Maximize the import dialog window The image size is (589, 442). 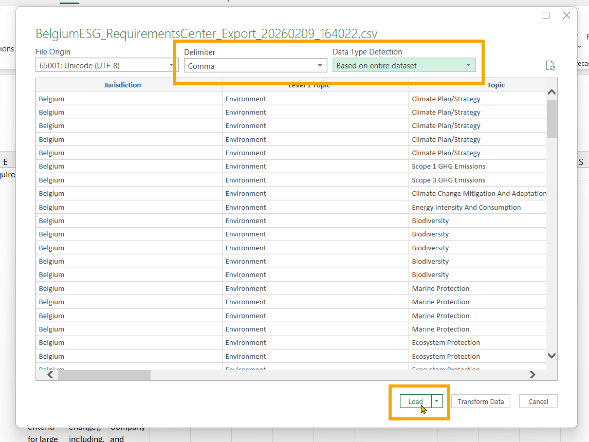point(546,15)
